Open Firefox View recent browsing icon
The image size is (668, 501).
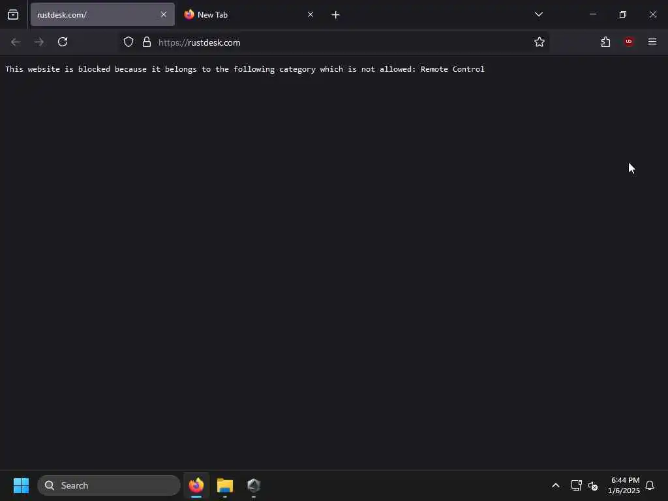[x=13, y=14]
